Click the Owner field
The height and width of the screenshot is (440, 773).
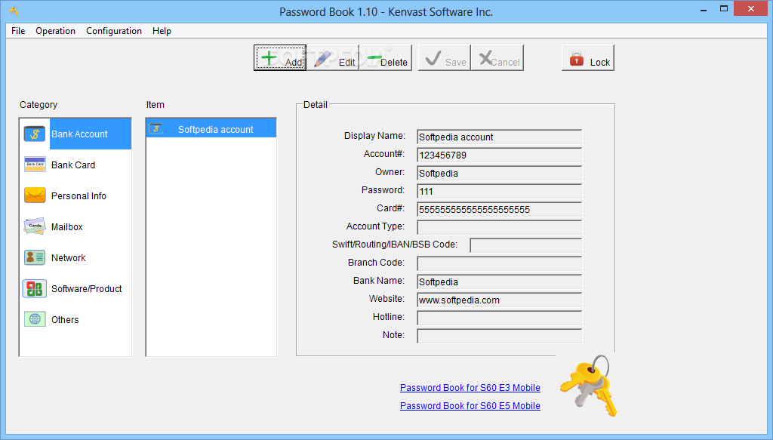click(499, 174)
